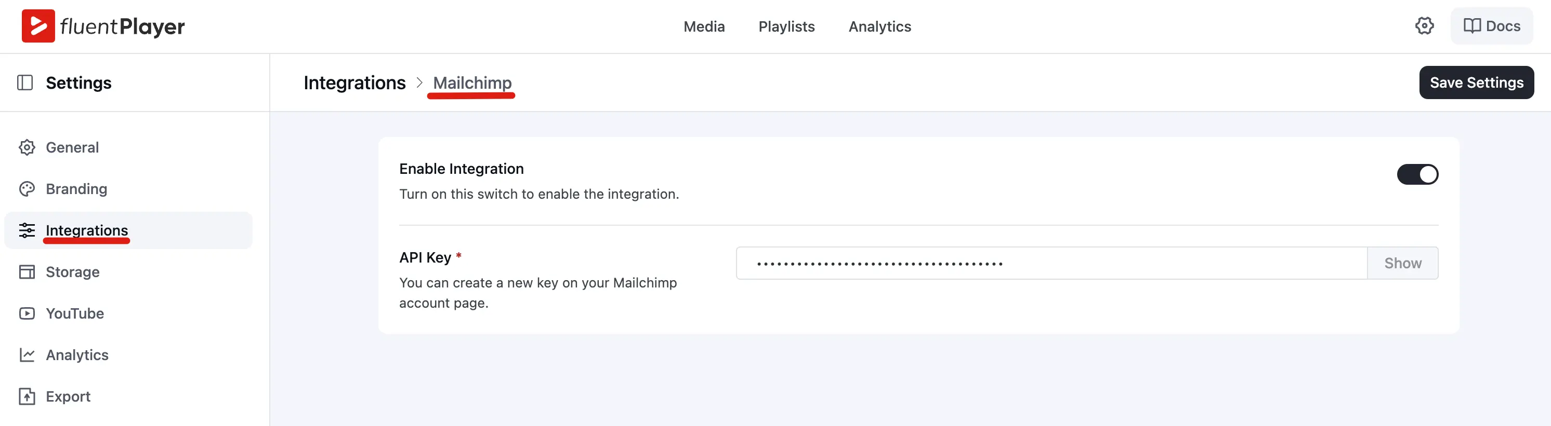The image size is (1551, 426).
Task: Open the Docs button
Action: pyautogui.click(x=1491, y=26)
